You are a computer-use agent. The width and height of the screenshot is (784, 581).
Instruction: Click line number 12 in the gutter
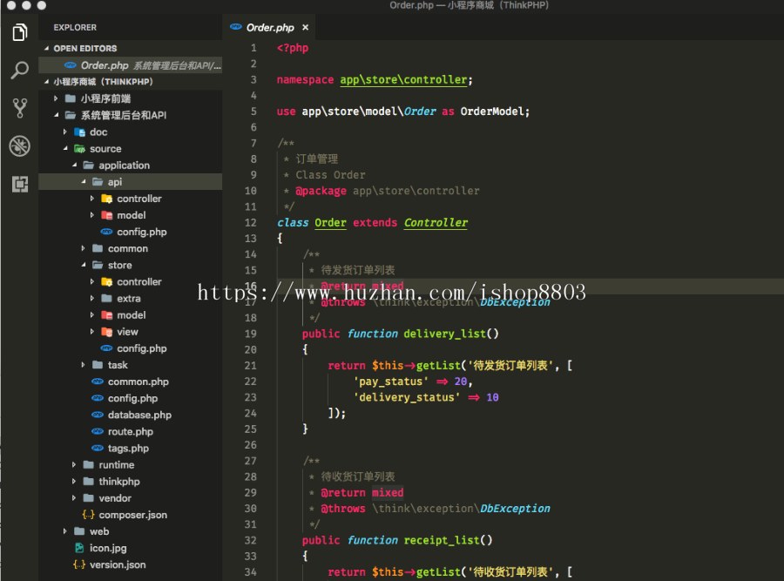251,223
